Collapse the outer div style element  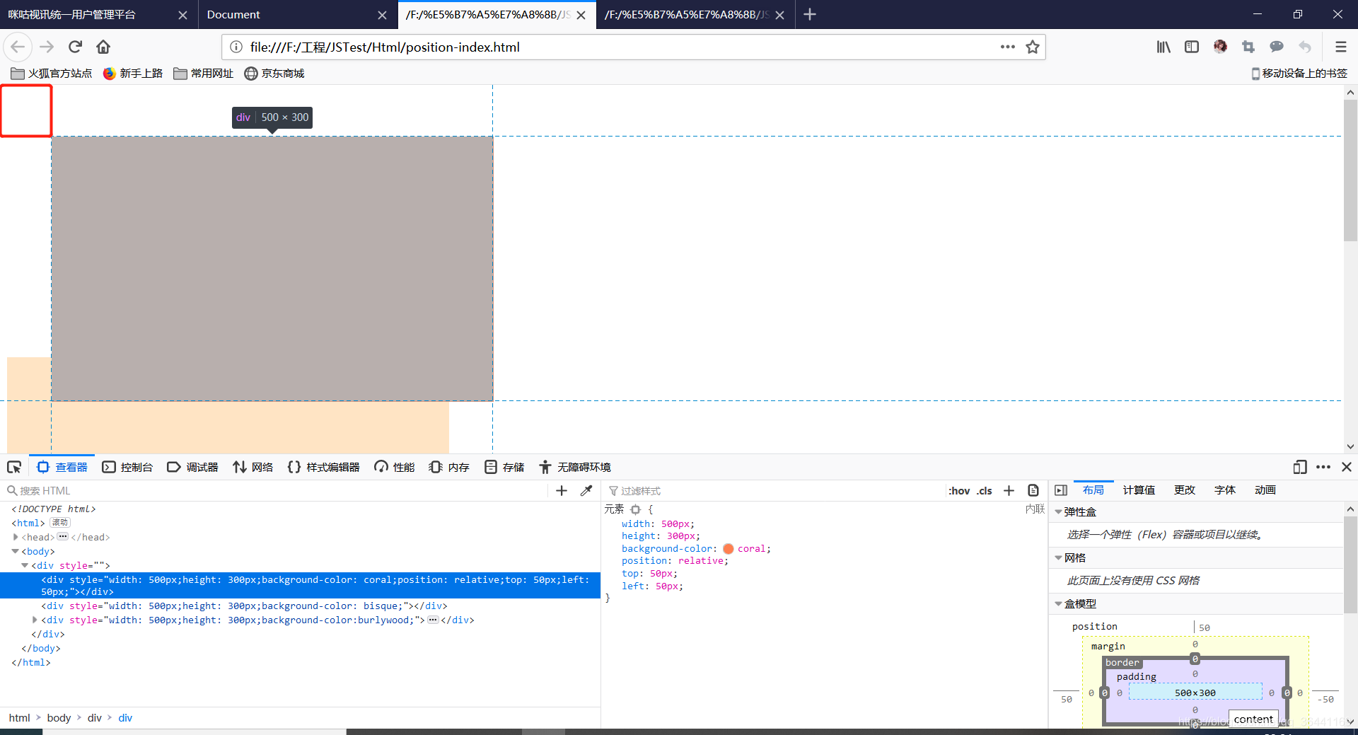point(25,565)
